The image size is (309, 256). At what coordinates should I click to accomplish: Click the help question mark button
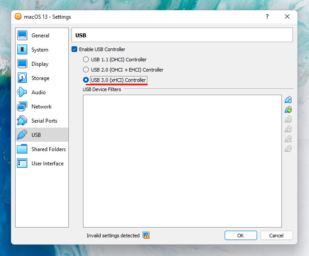267,16
